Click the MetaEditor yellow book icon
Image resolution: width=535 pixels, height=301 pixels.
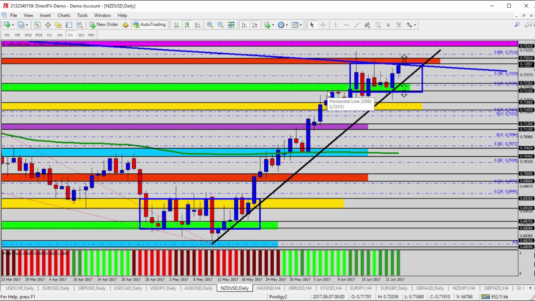125,25
